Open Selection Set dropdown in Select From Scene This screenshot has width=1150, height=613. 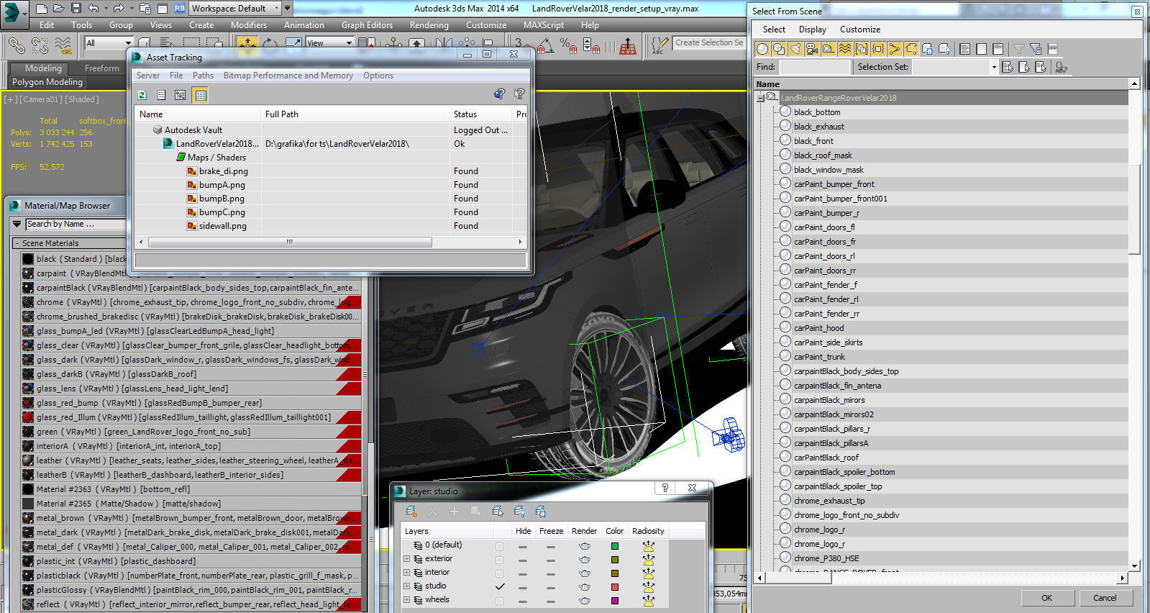[x=994, y=67]
